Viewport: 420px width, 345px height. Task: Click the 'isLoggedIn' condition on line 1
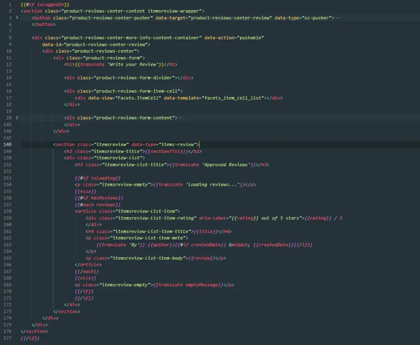point(50,5)
